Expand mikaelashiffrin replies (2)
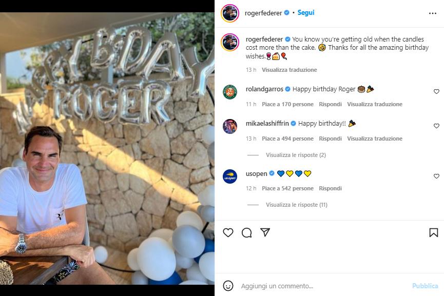This screenshot has height=296, width=444. (296, 155)
